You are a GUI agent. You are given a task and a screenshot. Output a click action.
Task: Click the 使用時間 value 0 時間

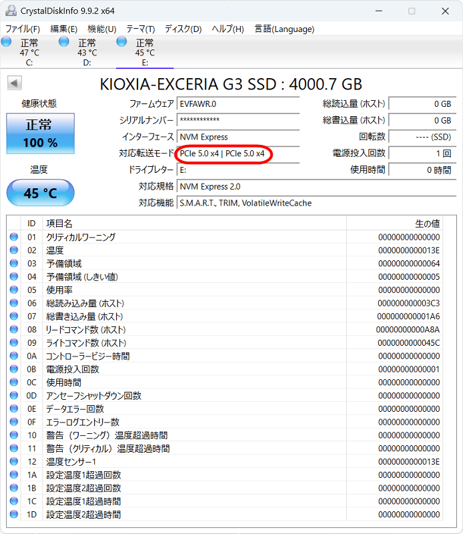coord(422,170)
